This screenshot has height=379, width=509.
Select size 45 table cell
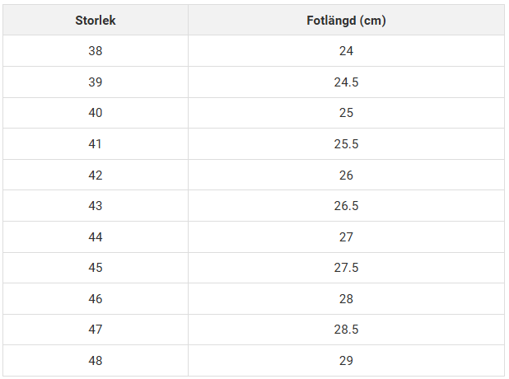(x=96, y=268)
